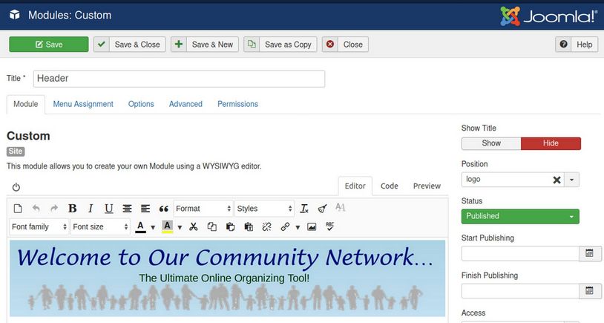Click the cut scissors icon
This screenshot has height=323, width=604.
pos(194,226)
